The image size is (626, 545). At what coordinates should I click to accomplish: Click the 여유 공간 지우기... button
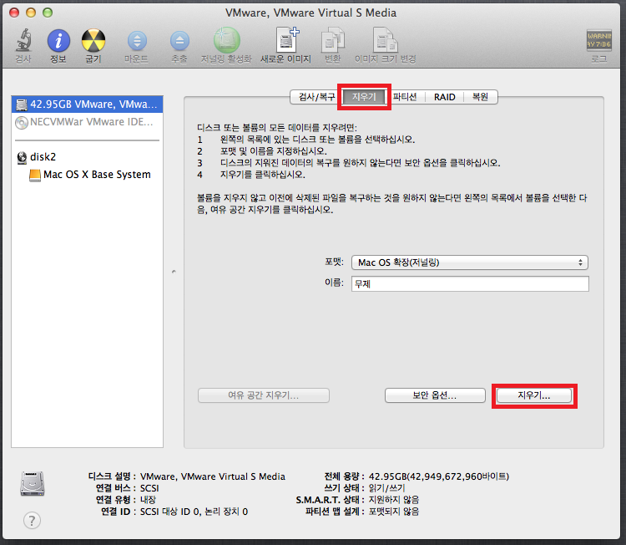pyautogui.click(x=264, y=395)
